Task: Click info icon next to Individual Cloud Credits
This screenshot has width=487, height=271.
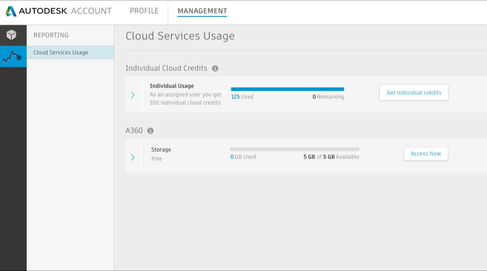Action: pyautogui.click(x=215, y=69)
